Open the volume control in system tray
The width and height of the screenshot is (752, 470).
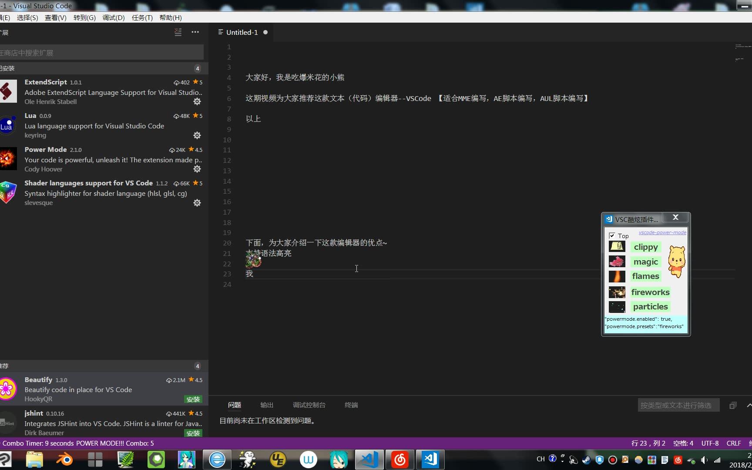point(704,460)
